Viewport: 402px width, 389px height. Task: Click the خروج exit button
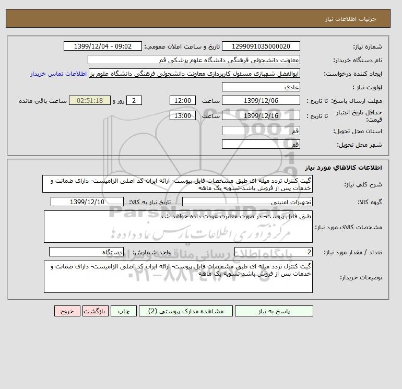pyautogui.click(x=67, y=311)
